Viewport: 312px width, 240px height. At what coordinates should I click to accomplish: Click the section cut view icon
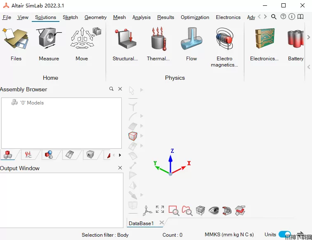[227, 211]
